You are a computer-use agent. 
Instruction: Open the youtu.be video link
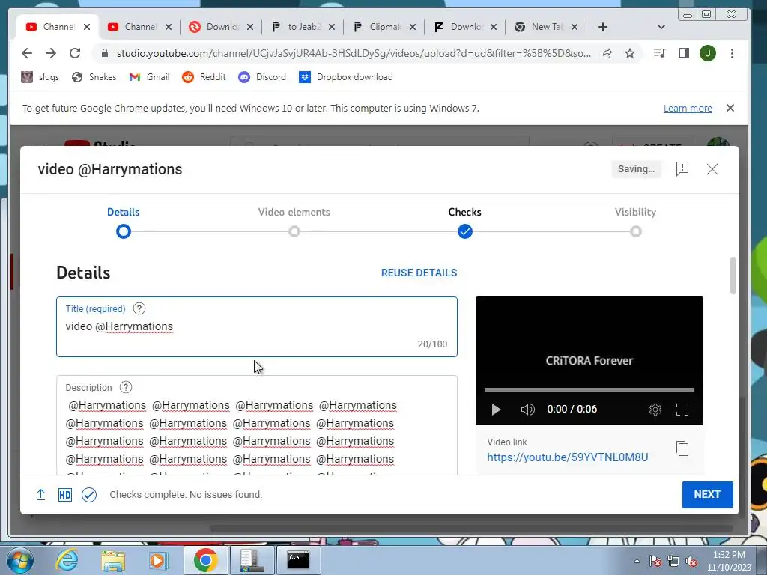tap(568, 457)
